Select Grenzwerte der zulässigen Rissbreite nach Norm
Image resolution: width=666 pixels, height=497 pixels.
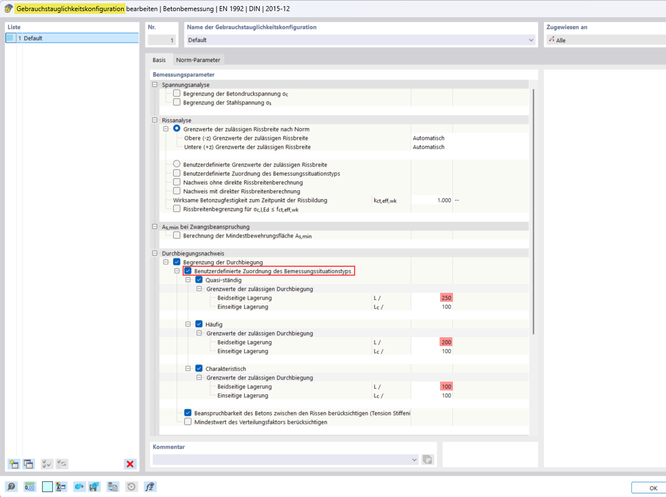177,129
